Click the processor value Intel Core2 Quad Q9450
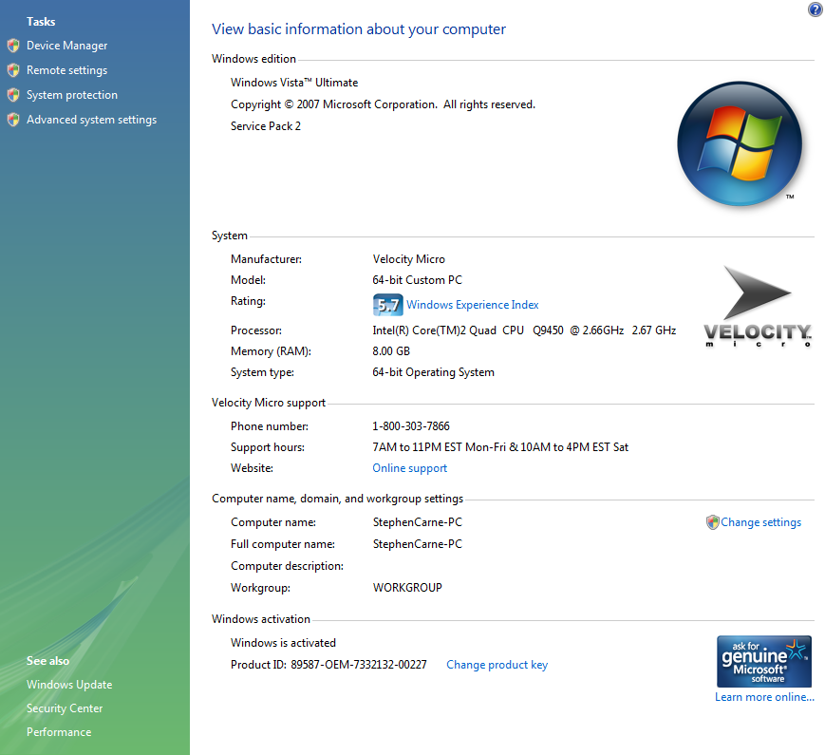Screen dimensions: 825x755 [524, 330]
